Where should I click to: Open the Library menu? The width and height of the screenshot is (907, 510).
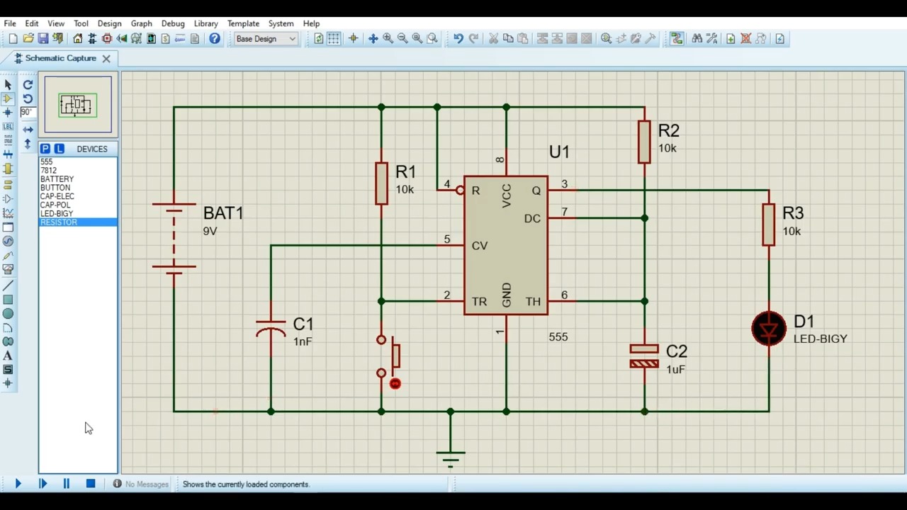point(206,23)
